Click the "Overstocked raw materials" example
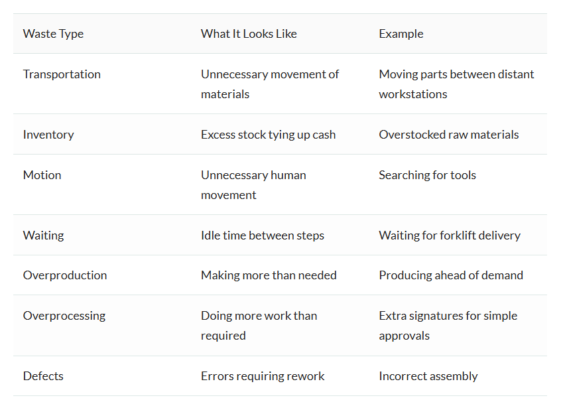 [448, 135]
